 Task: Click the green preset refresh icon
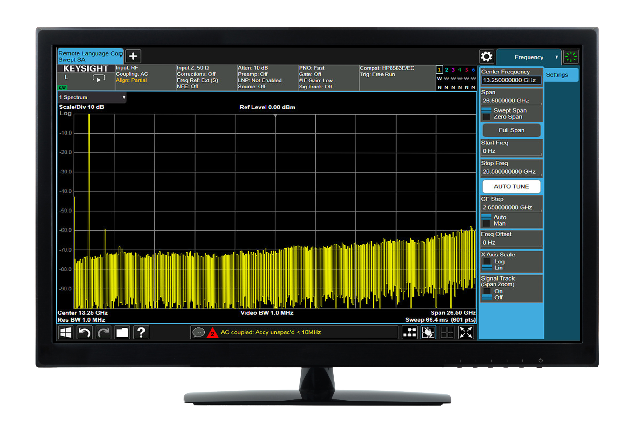pyautogui.click(x=571, y=57)
